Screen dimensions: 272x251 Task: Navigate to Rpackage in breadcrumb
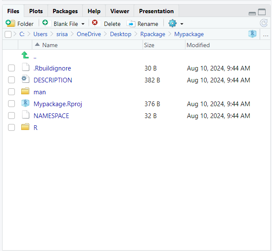click(153, 34)
